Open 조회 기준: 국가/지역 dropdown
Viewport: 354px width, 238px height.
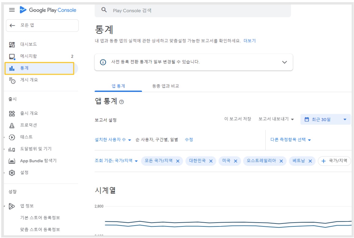(x=116, y=161)
